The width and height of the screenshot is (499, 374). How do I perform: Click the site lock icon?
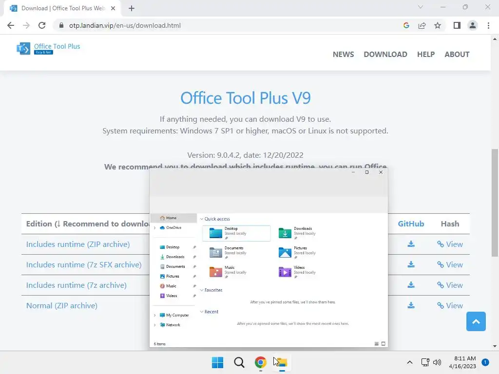[61, 25]
